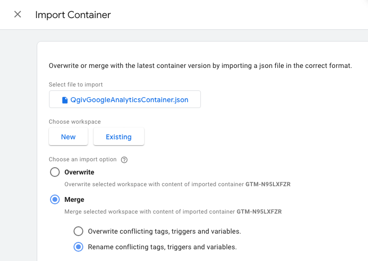
Task: Click the 'Select file to import' label
Action: click(x=76, y=85)
